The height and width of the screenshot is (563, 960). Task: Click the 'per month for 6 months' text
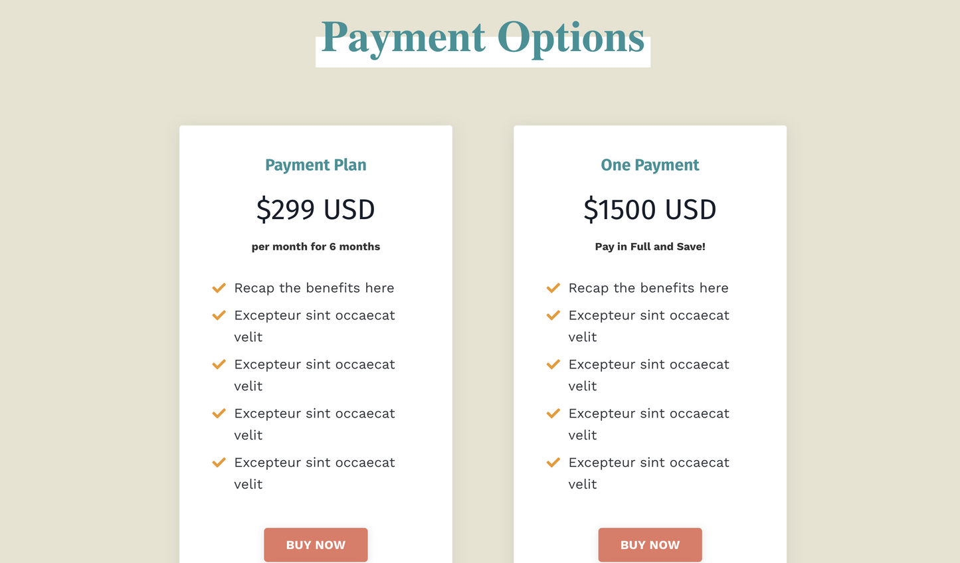pyautogui.click(x=316, y=246)
